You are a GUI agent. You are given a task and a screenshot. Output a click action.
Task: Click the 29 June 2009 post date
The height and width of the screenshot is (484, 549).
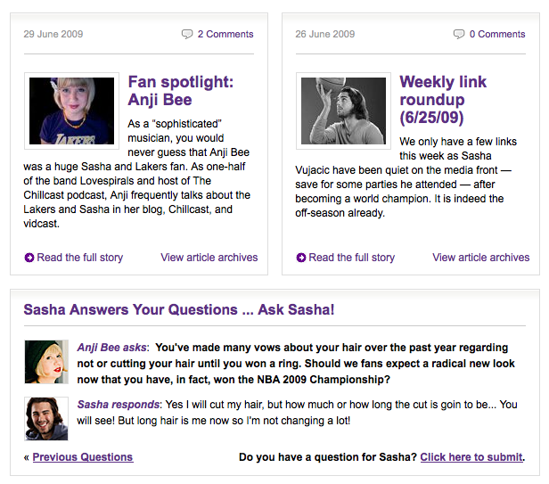[x=53, y=34]
